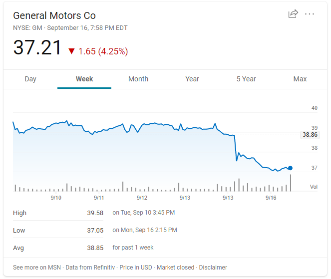The image size is (331, 279).
Task: Click the 9/10 date label on axis
Action: tap(56, 198)
